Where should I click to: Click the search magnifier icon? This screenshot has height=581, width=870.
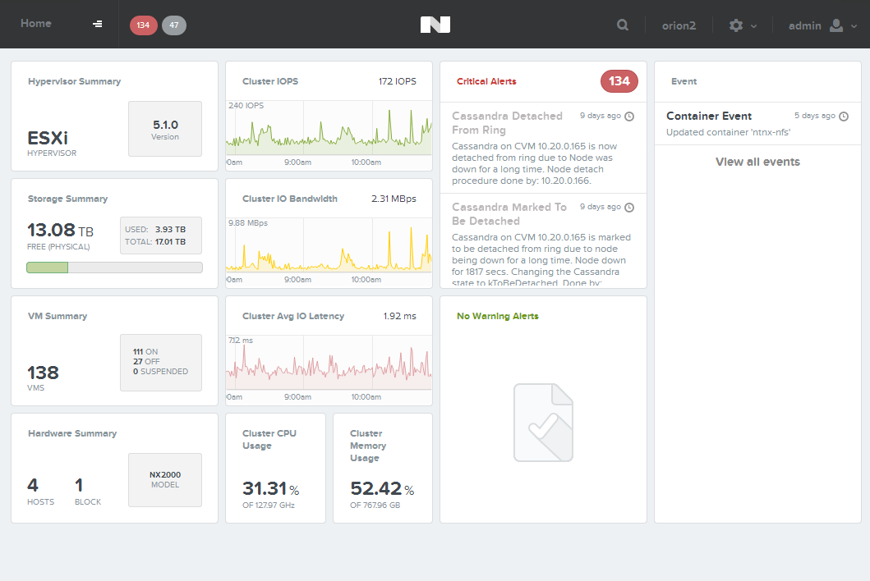[623, 25]
